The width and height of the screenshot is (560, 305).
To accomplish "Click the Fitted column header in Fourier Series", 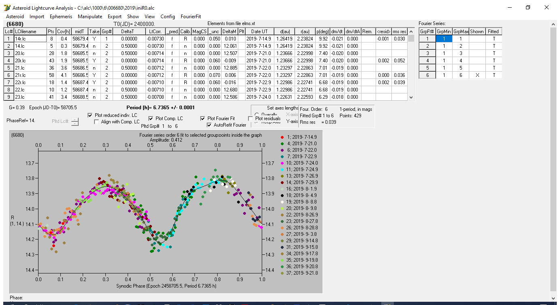I will point(494,32).
